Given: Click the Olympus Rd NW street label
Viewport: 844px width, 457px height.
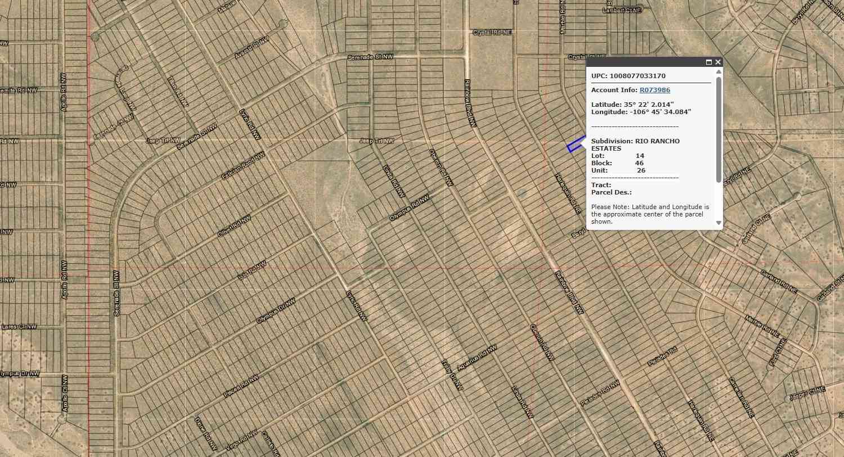Looking at the screenshot, I should (409, 208).
